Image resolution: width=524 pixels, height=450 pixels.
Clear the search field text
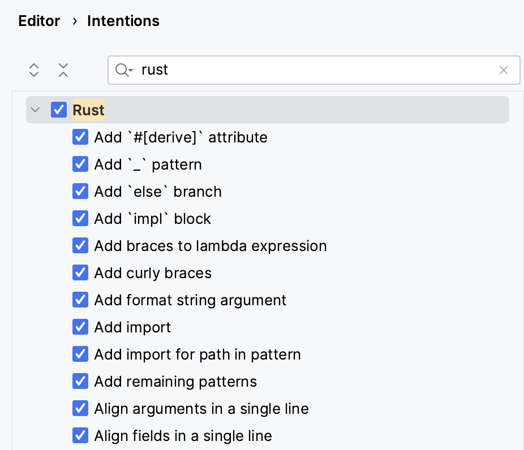[504, 70]
